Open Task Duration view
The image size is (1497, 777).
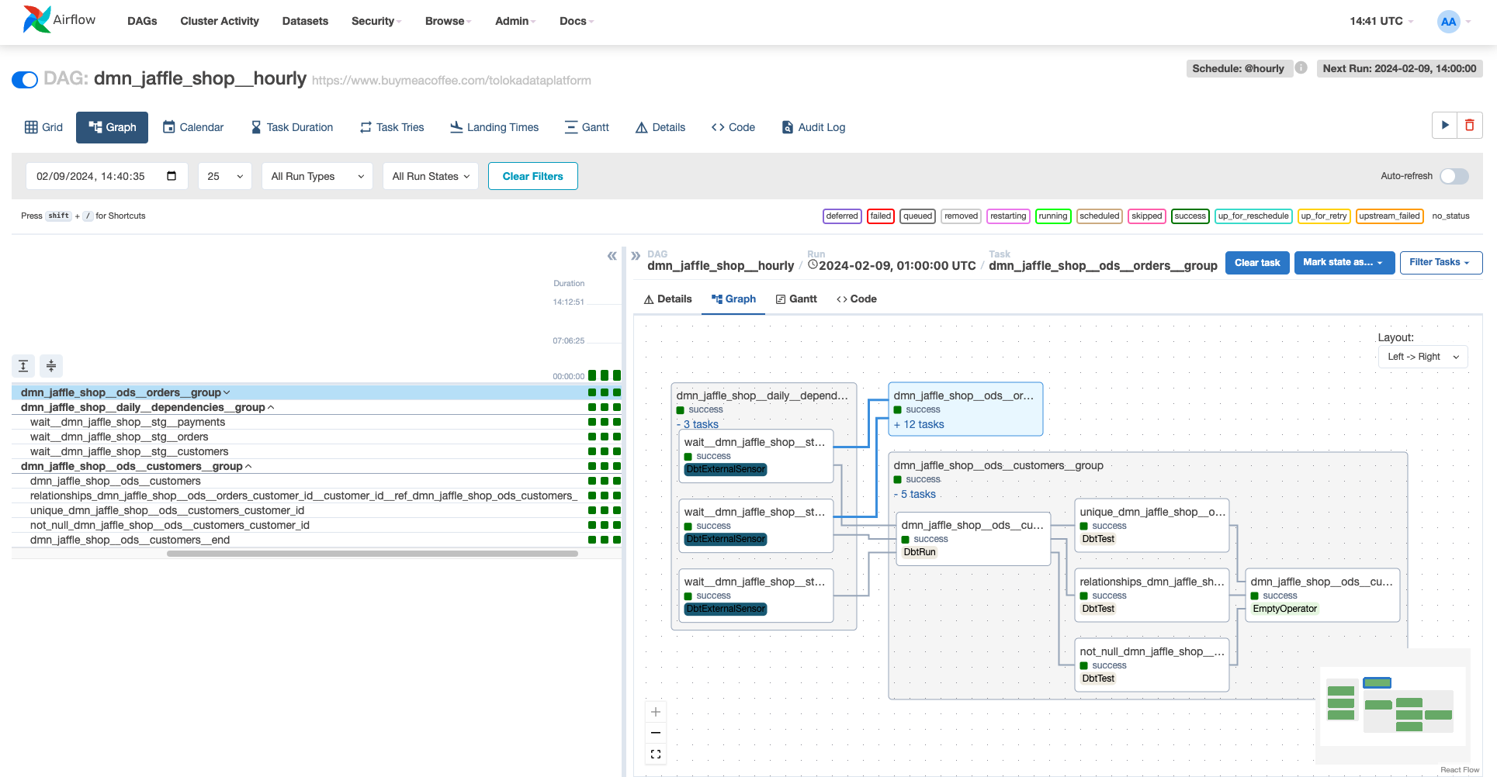coord(292,127)
